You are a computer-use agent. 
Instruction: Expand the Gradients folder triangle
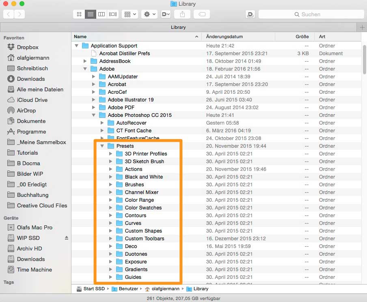pyautogui.click(x=111, y=270)
